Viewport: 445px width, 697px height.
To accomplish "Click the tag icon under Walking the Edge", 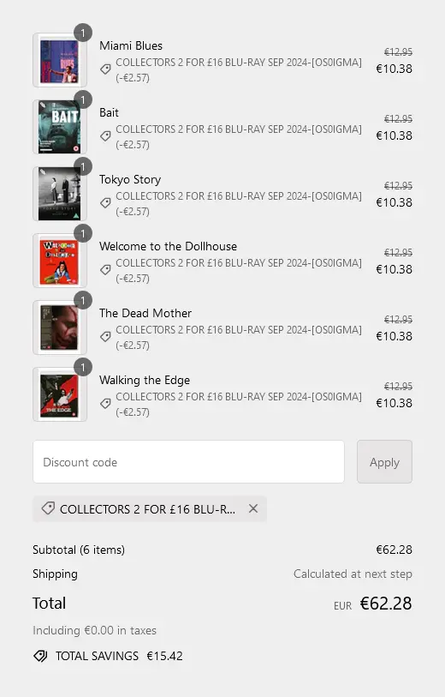I will (105, 403).
